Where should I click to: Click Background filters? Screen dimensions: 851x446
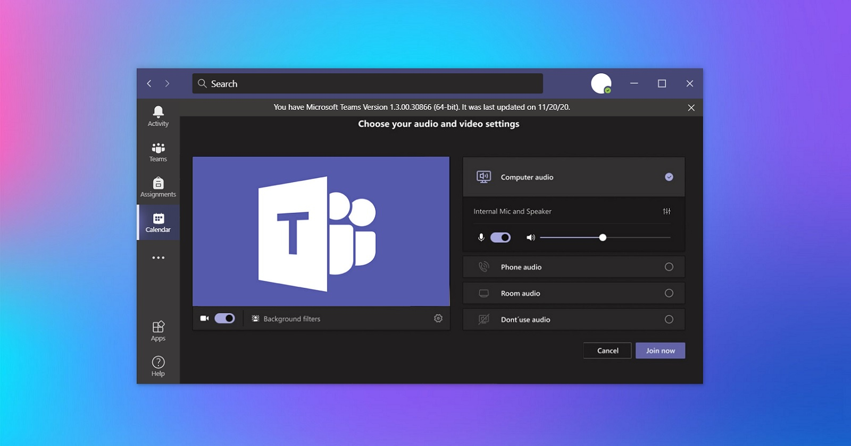coord(291,319)
